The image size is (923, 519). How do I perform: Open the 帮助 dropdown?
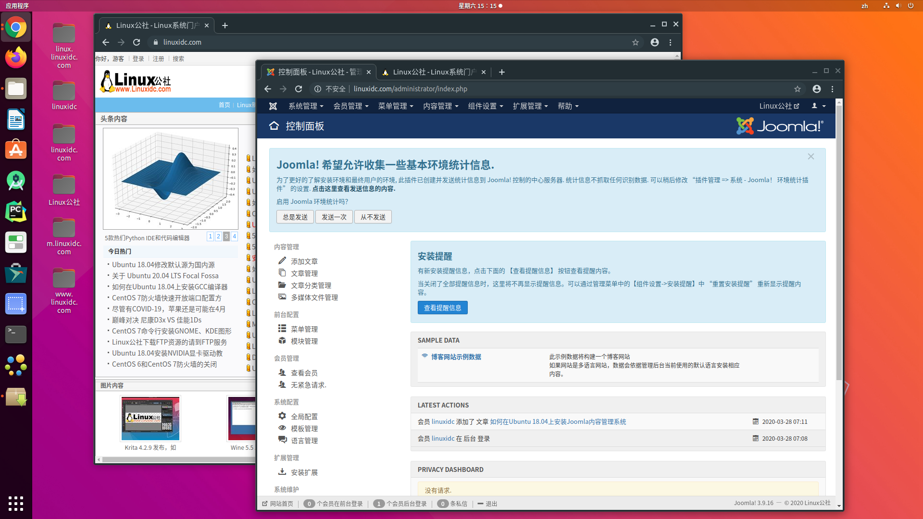[568, 106]
